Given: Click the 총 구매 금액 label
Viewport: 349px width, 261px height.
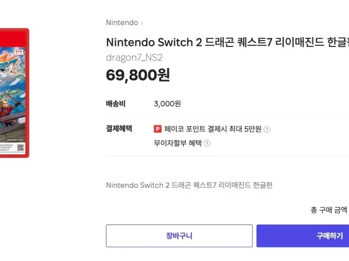Looking at the screenshot, I should pyautogui.click(x=329, y=209).
